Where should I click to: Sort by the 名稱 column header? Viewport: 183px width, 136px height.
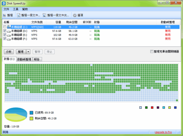coord(16,22)
